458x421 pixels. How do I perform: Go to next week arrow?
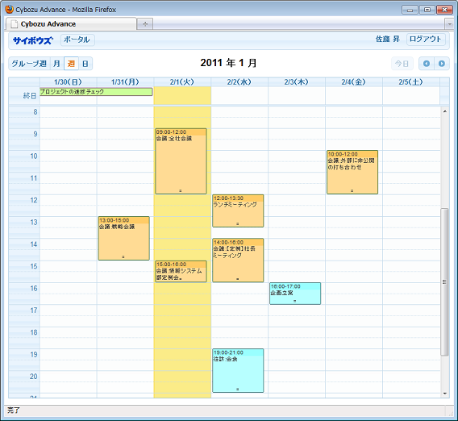[442, 64]
